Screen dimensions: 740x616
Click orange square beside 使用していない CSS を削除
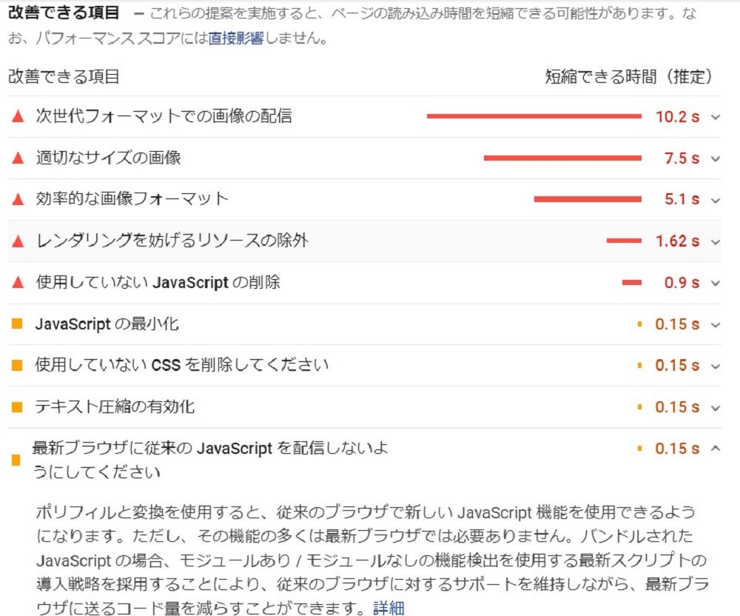coord(18,365)
